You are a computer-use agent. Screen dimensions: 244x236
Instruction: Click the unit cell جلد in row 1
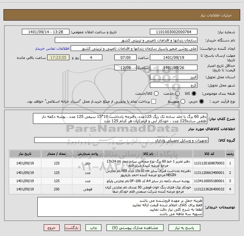[x=88, y=163]
